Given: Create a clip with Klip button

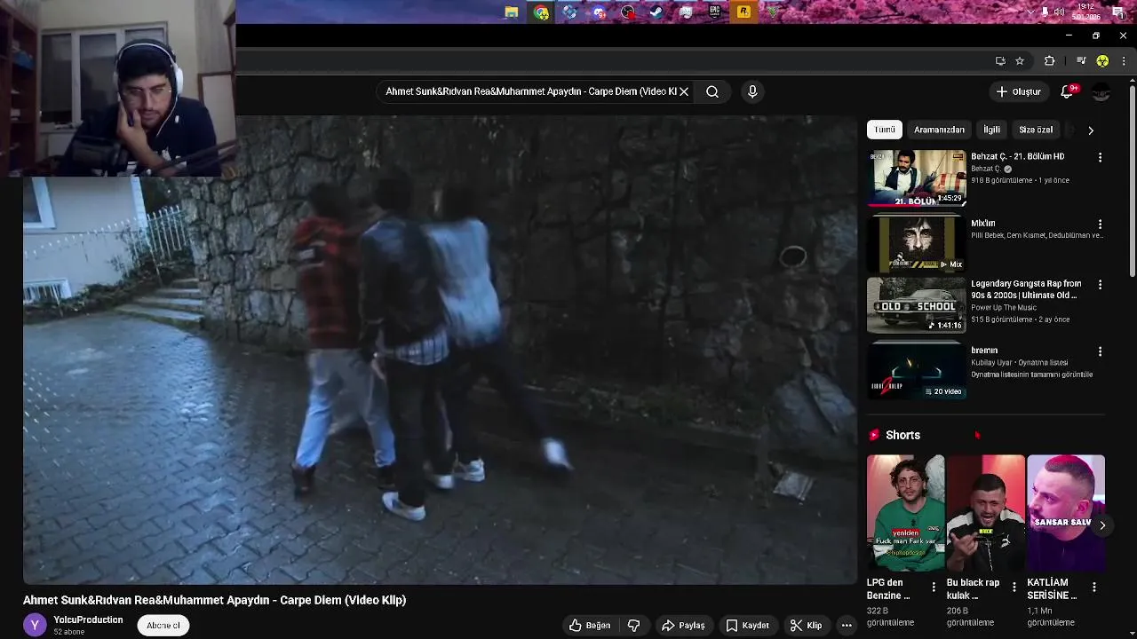Looking at the screenshot, I should 806,626.
